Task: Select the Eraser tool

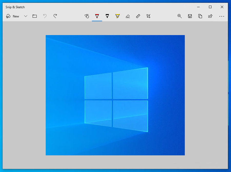Action: 128,16
